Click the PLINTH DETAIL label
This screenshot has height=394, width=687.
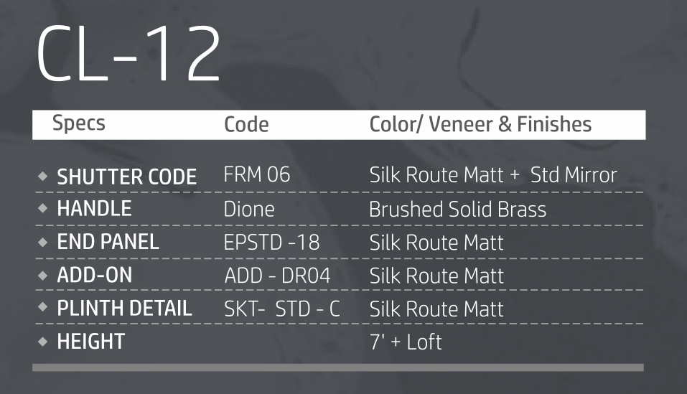(x=124, y=309)
